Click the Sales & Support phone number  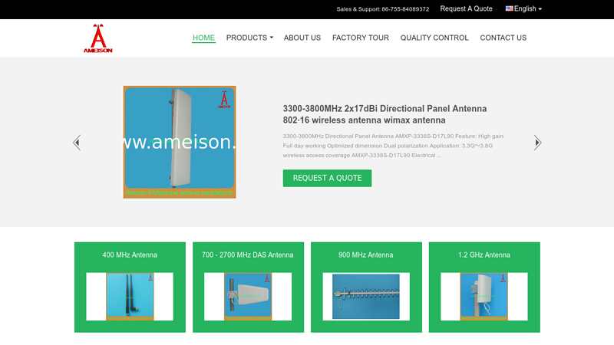(x=405, y=9)
